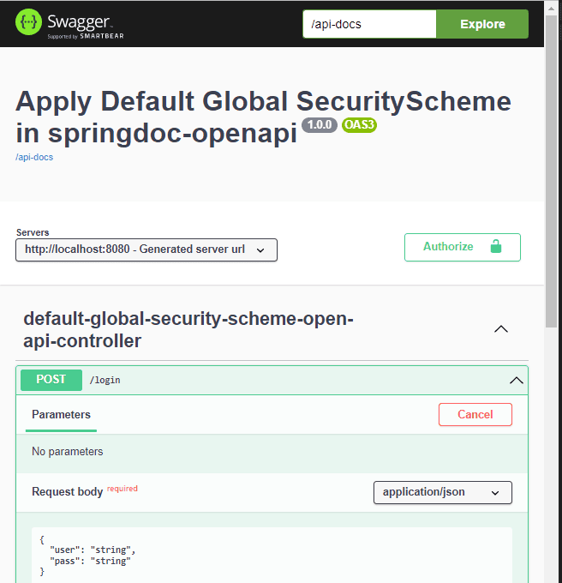Open the Servers dropdown
562x583 pixels.
(x=146, y=249)
